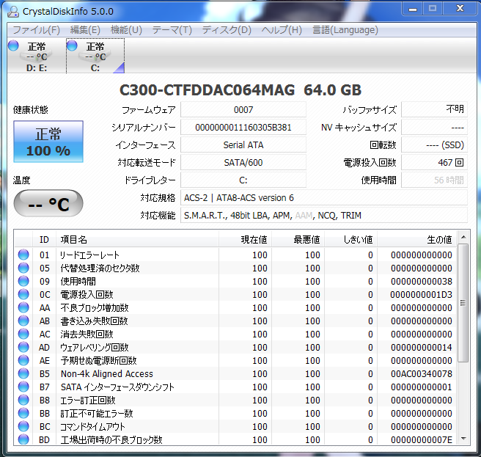Click raw value 000000000038
The width and height of the screenshot is (481, 457).
(x=421, y=281)
